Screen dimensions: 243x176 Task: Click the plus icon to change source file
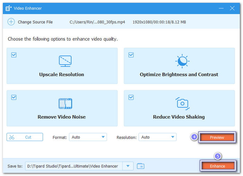(11, 22)
